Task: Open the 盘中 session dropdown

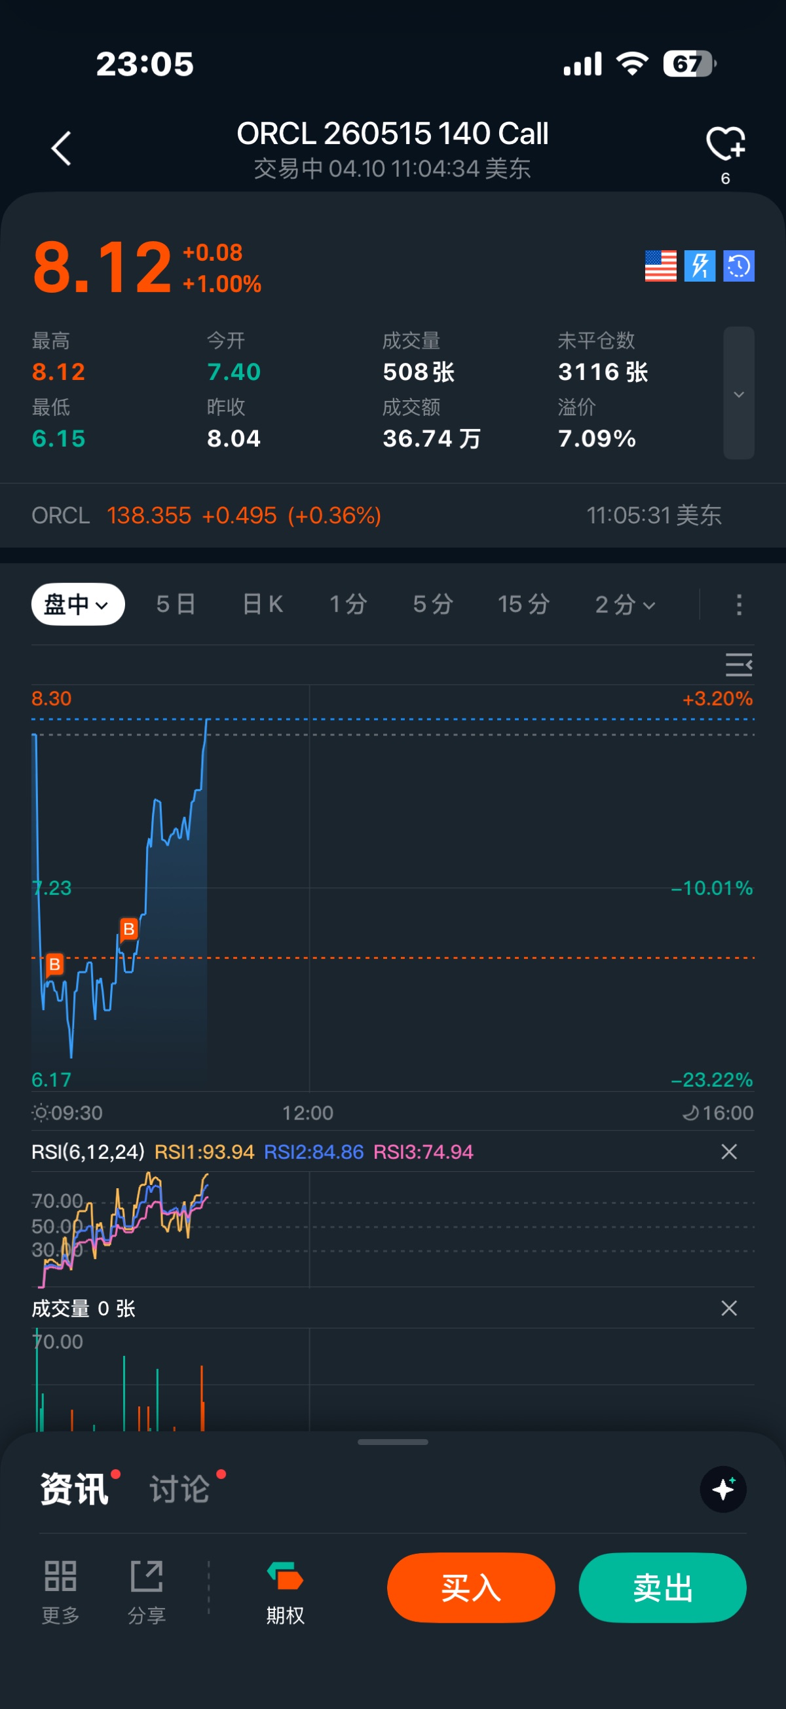Action: [77, 605]
